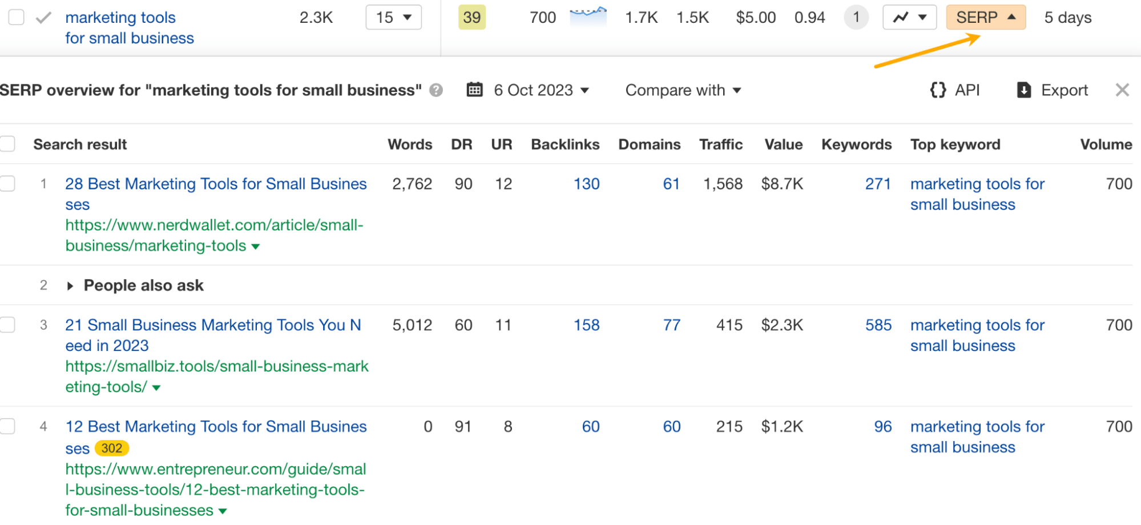Close the SERP overview panel
Screen dimensions: 1141x525
point(1122,90)
